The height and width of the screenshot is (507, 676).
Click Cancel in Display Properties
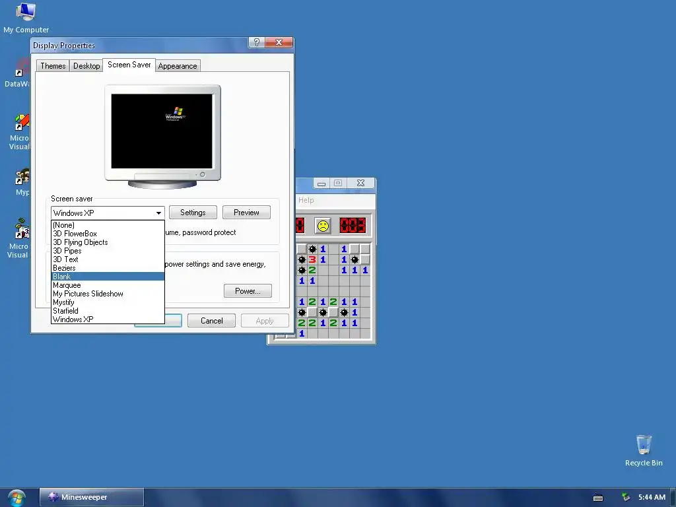click(x=211, y=321)
